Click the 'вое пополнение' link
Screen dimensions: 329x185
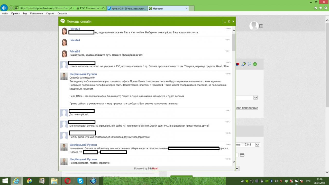point(247,108)
